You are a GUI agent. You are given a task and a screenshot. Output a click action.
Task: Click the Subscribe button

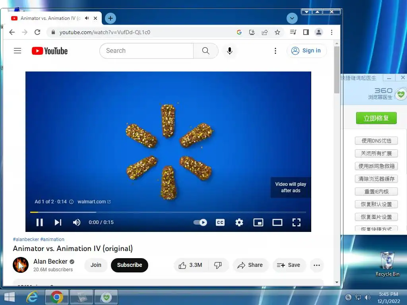pyautogui.click(x=130, y=265)
